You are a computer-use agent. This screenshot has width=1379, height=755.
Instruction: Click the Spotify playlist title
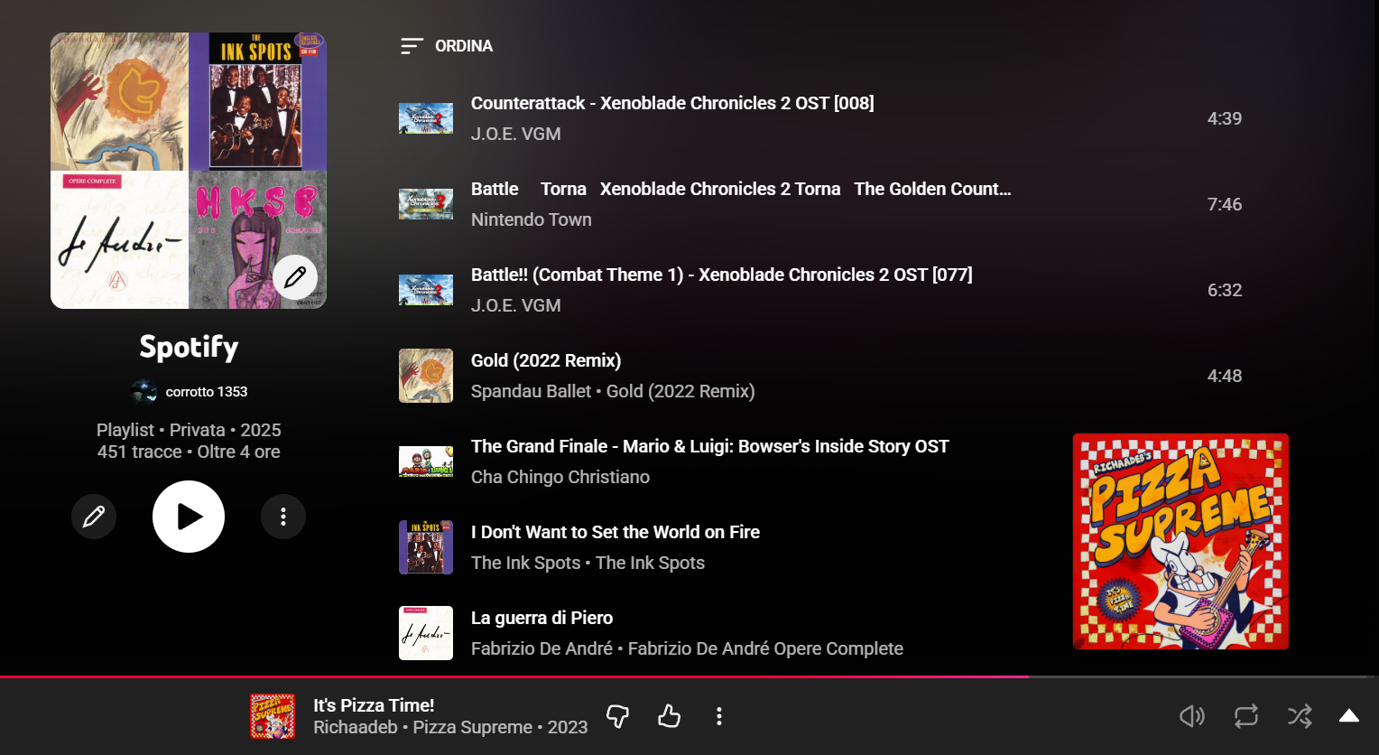click(x=189, y=347)
